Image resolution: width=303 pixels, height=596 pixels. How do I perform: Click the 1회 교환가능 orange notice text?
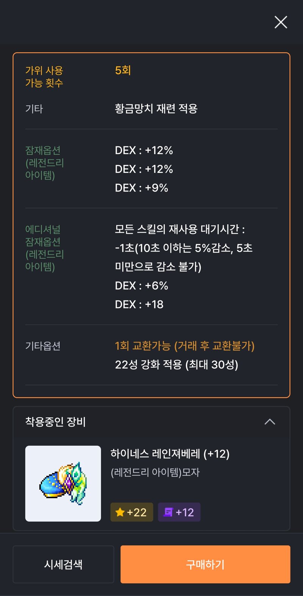tap(185, 346)
